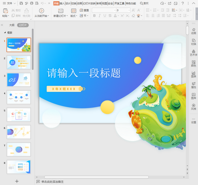
Task: Click the Undo arrow icon
Action: click(42, 3)
